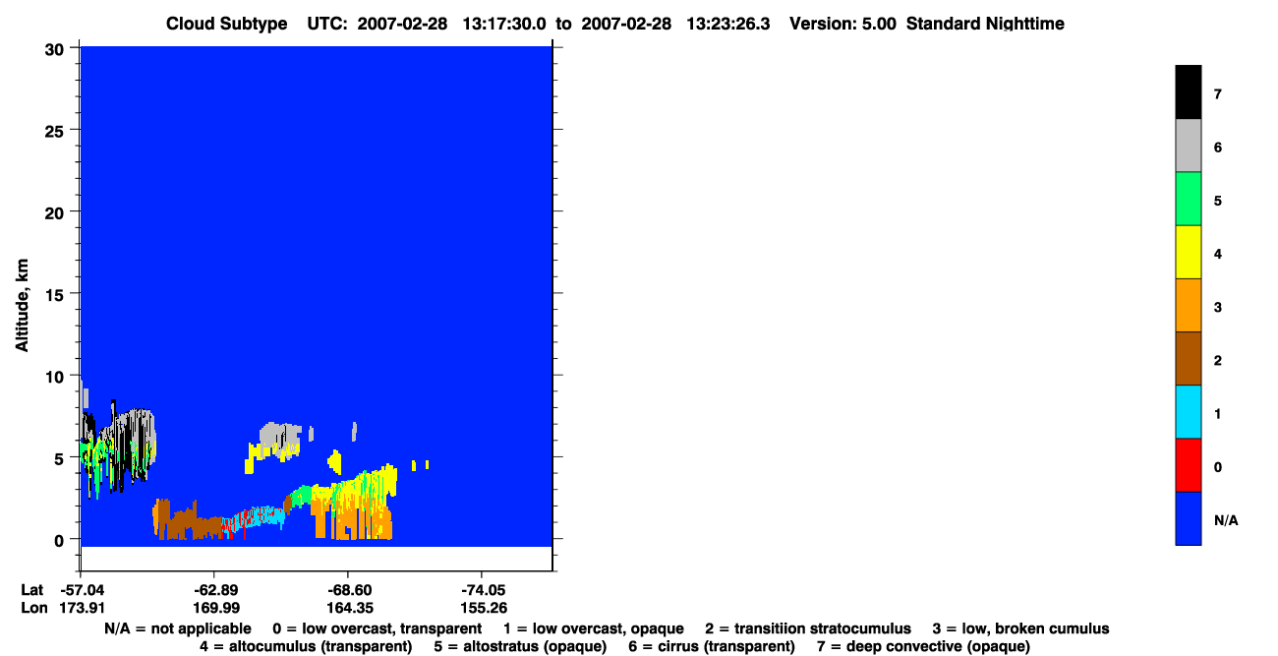The height and width of the screenshot is (656, 1278).
Task: Click the longitude value 169.99
Action: pyautogui.click(x=214, y=608)
